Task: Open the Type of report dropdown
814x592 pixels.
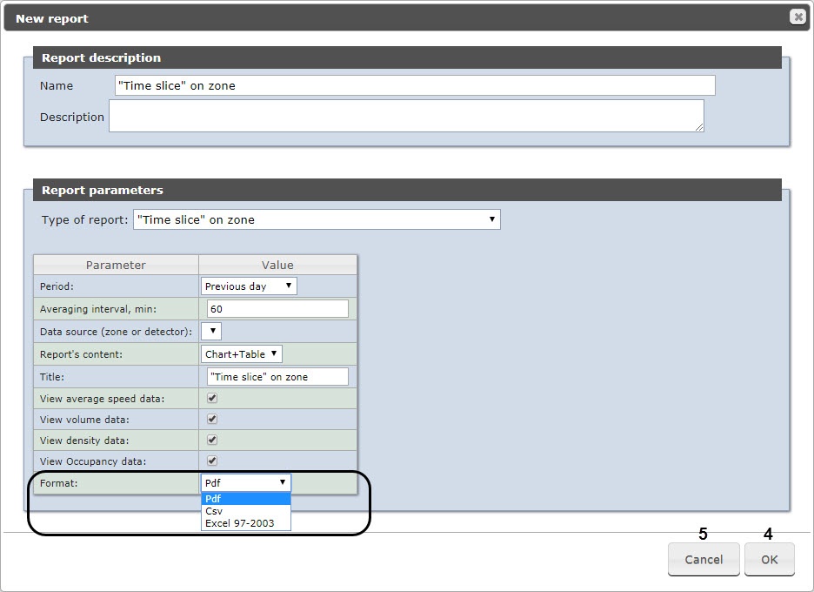Action: coord(317,219)
